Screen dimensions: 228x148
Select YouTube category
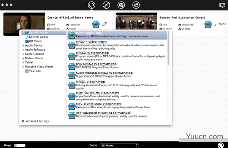coord(35,71)
